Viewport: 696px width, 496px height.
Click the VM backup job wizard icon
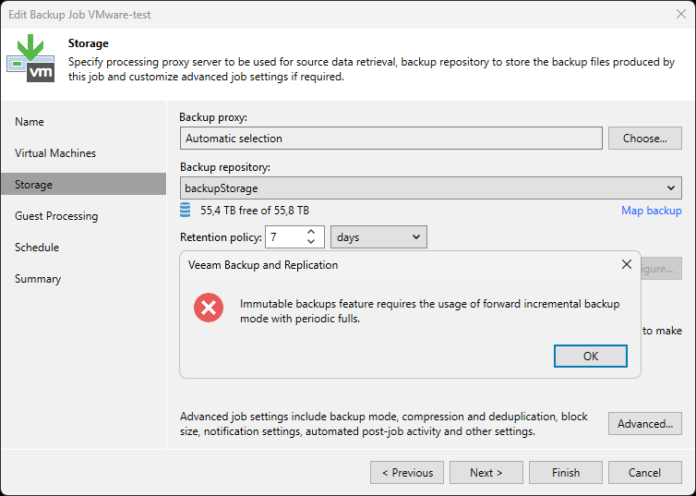coord(30,58)
